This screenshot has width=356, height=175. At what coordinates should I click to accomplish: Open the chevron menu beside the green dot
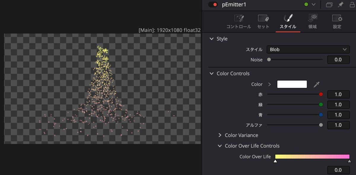(313, 4)
